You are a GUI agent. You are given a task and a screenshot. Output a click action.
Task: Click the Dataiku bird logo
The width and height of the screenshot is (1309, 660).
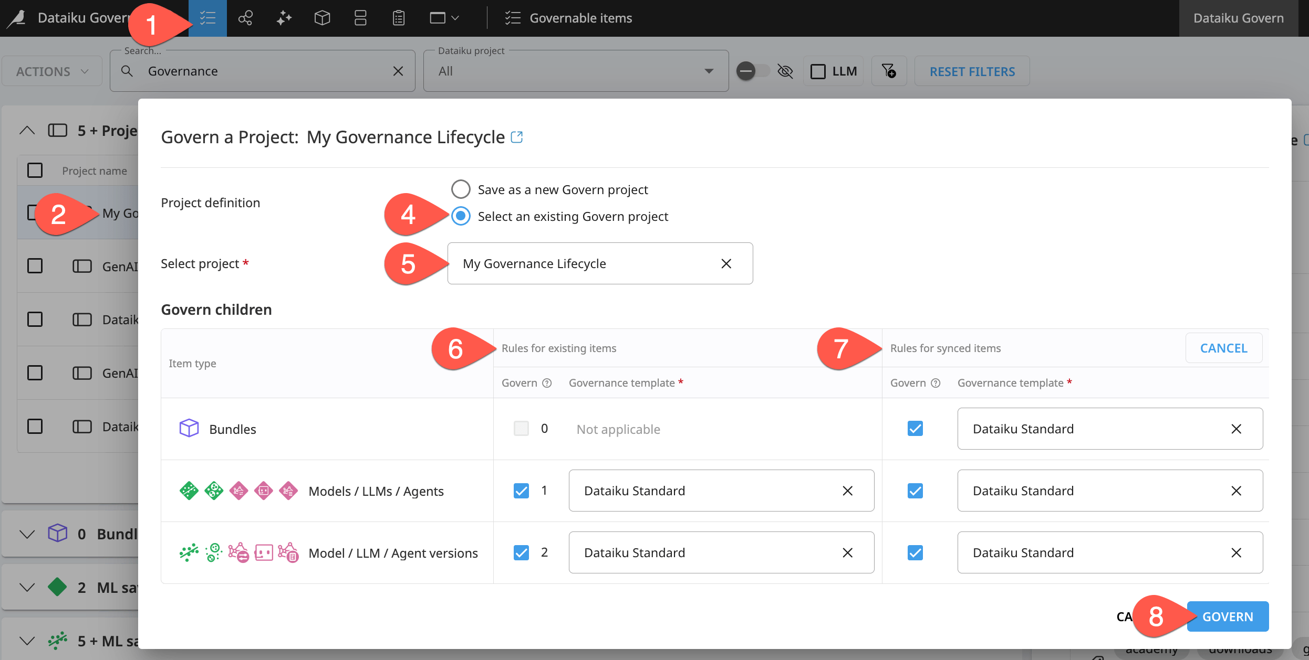pyautogui.click(x=17, y=18)
